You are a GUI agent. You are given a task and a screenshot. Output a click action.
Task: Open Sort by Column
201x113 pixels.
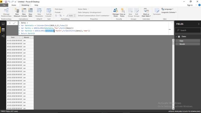pyautogui.click(x=49, y=12)
